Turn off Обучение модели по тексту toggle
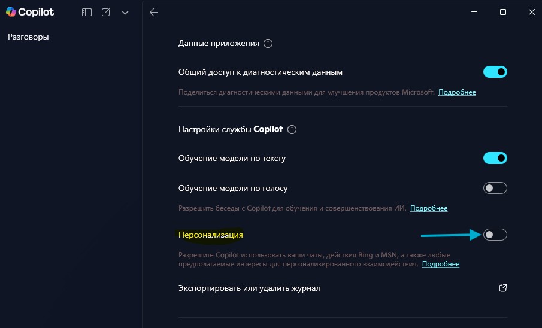Screen dimensions: 542x328 click(495, 158)
